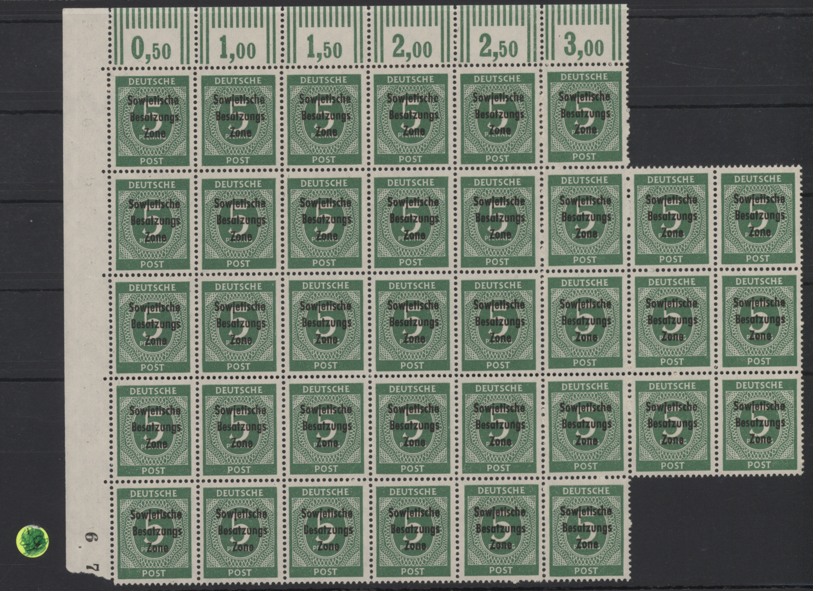This screenshot has width=813, height=591.
Task: Click the first-row stamp below the 2,50 label
Action: (498, 118)
